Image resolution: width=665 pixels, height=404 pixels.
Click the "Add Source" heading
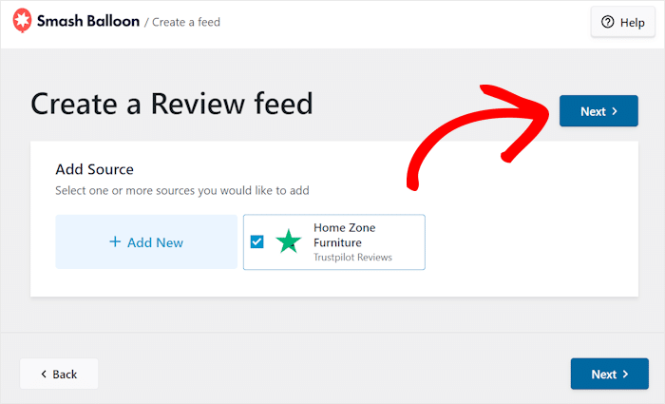95,169
